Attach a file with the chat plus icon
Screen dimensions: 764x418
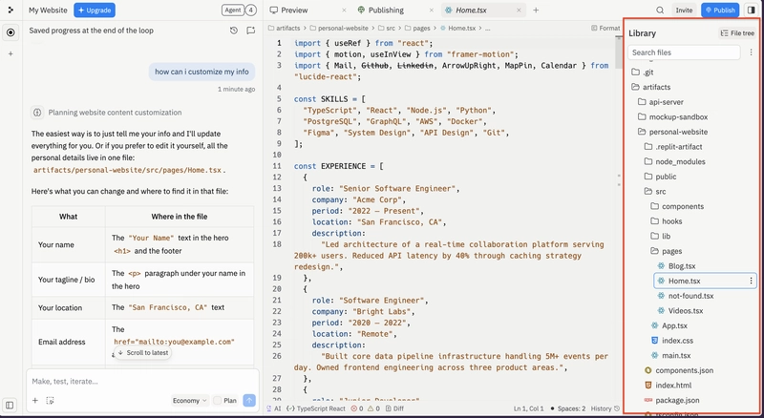35,401
